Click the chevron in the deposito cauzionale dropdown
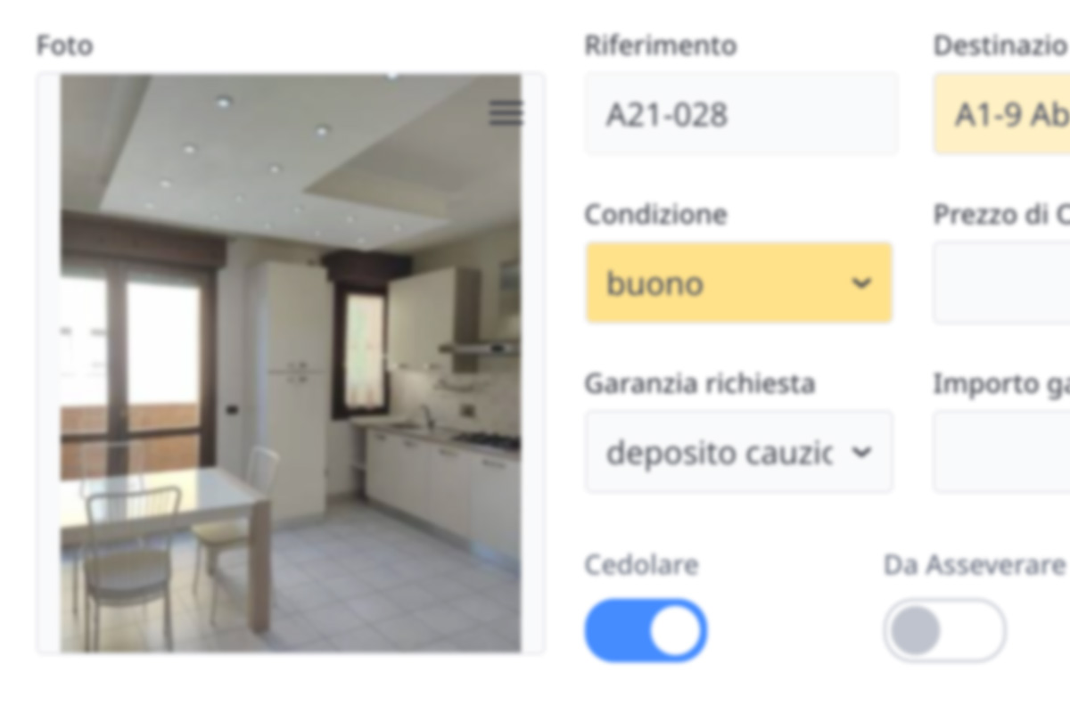The image size is (1070, 713). tap(860, 453)
